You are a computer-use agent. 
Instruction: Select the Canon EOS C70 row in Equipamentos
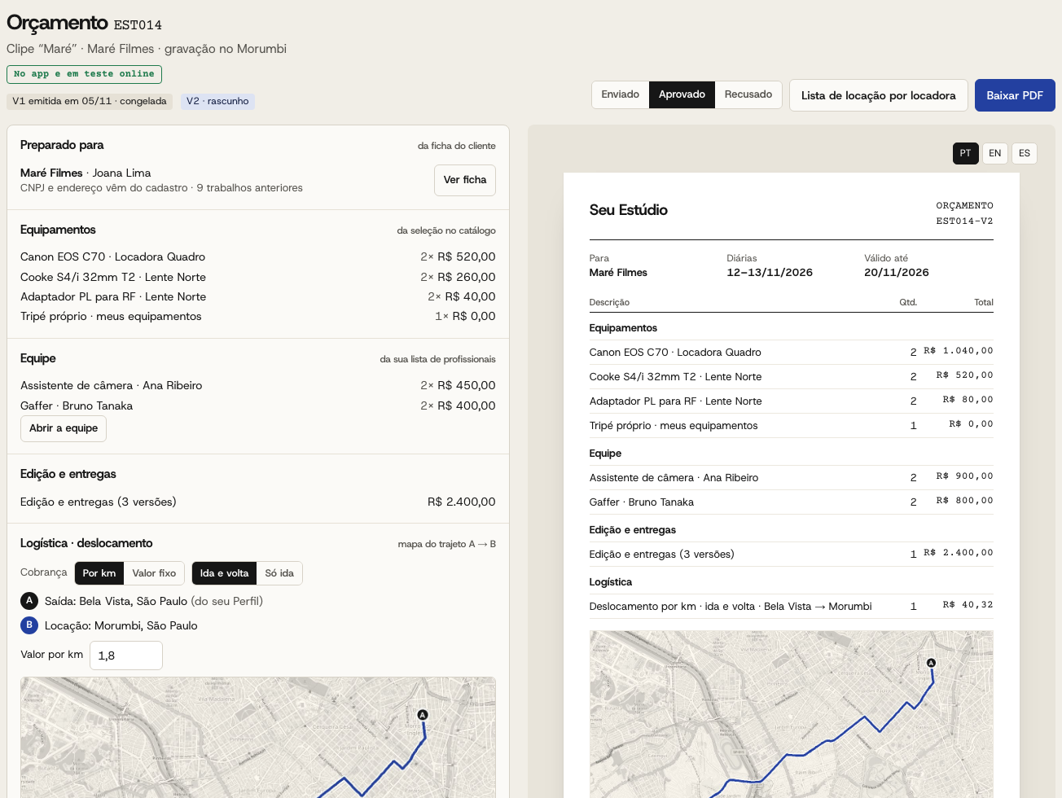click(258, 256)
